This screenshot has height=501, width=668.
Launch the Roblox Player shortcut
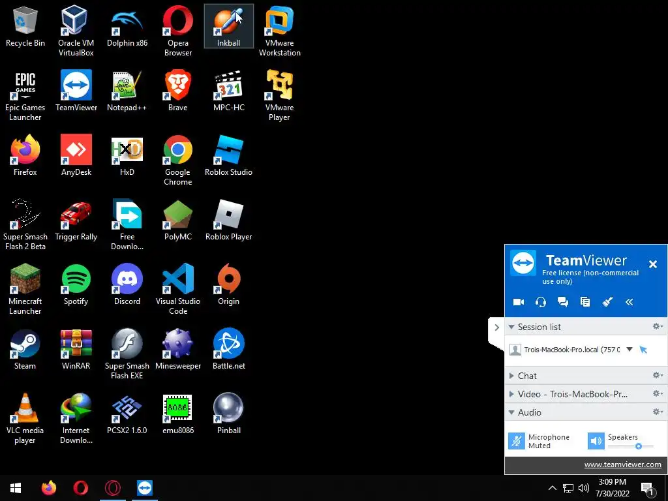(x=229, y=220)
